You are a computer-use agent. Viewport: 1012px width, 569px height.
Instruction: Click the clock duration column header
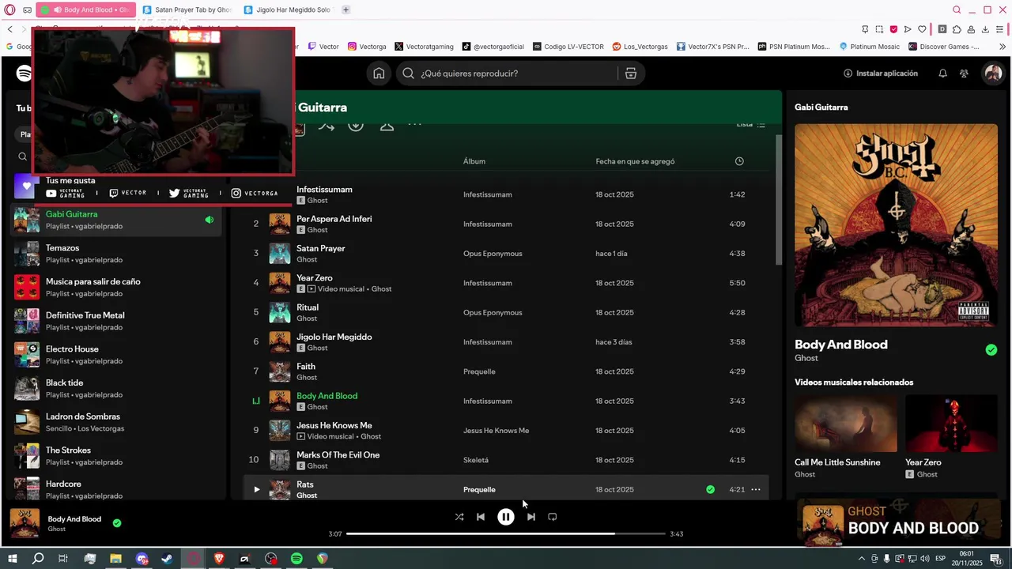pos(739,161)
